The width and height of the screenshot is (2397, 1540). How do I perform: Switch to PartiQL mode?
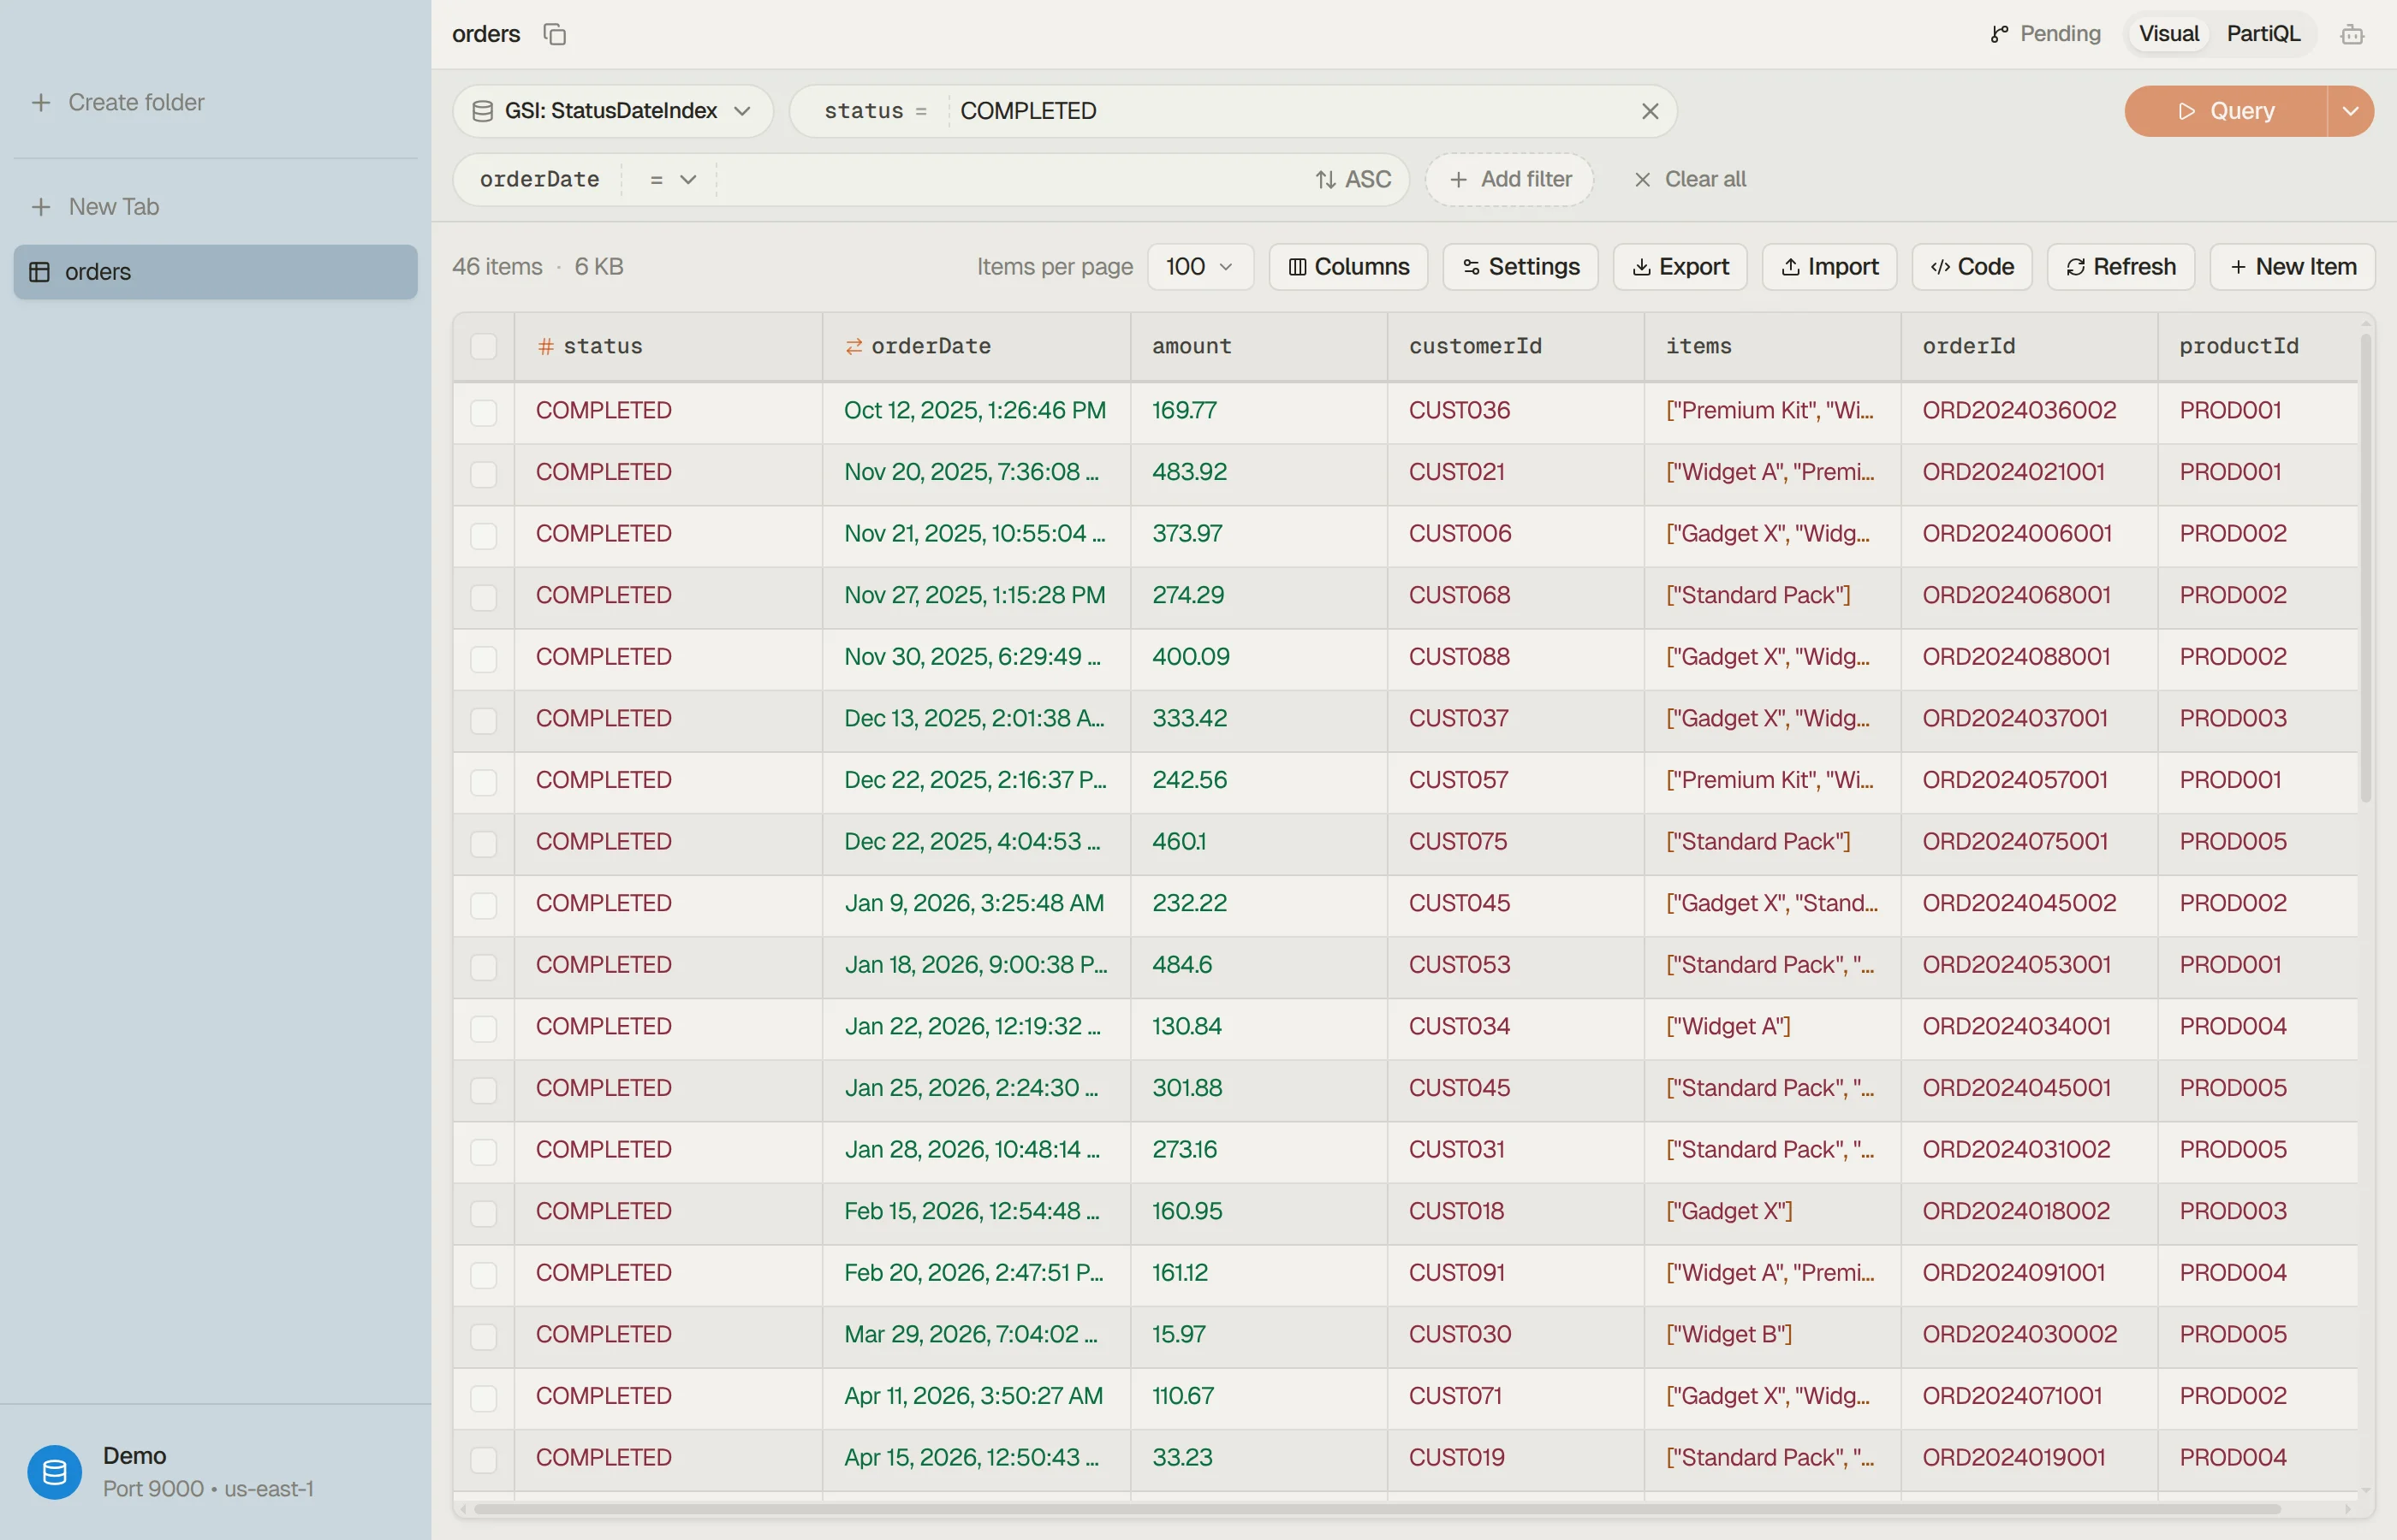[x=2263, y=34]
